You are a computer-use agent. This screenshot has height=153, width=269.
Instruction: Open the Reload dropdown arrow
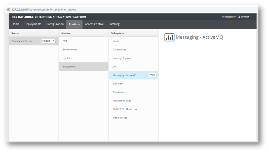pos(53,41)
